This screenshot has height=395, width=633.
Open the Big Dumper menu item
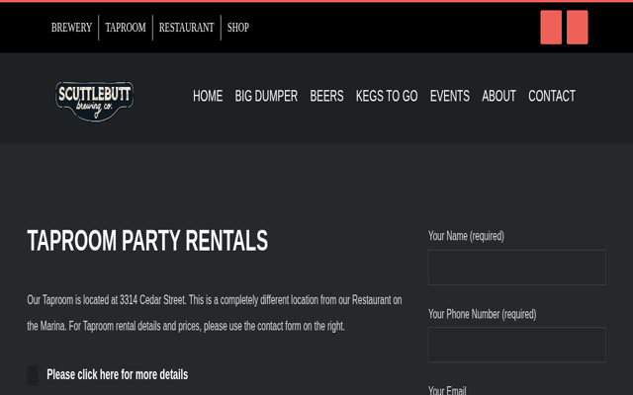click(x=266, y=96)
